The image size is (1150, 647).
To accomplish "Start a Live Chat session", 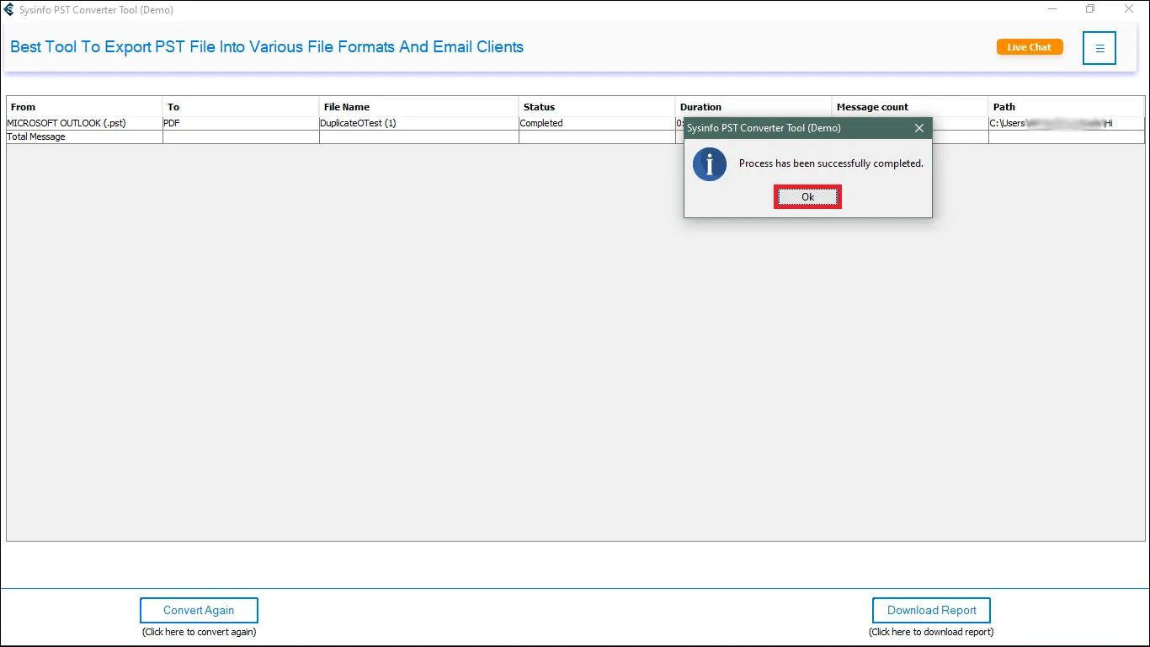I will click(1030, 47).
